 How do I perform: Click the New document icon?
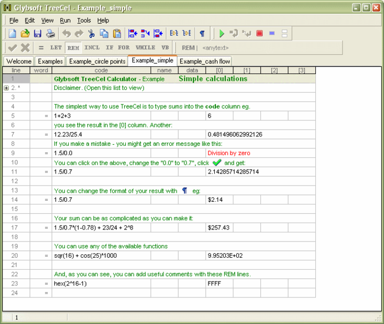pyautogui.click(x=12, y=33)
